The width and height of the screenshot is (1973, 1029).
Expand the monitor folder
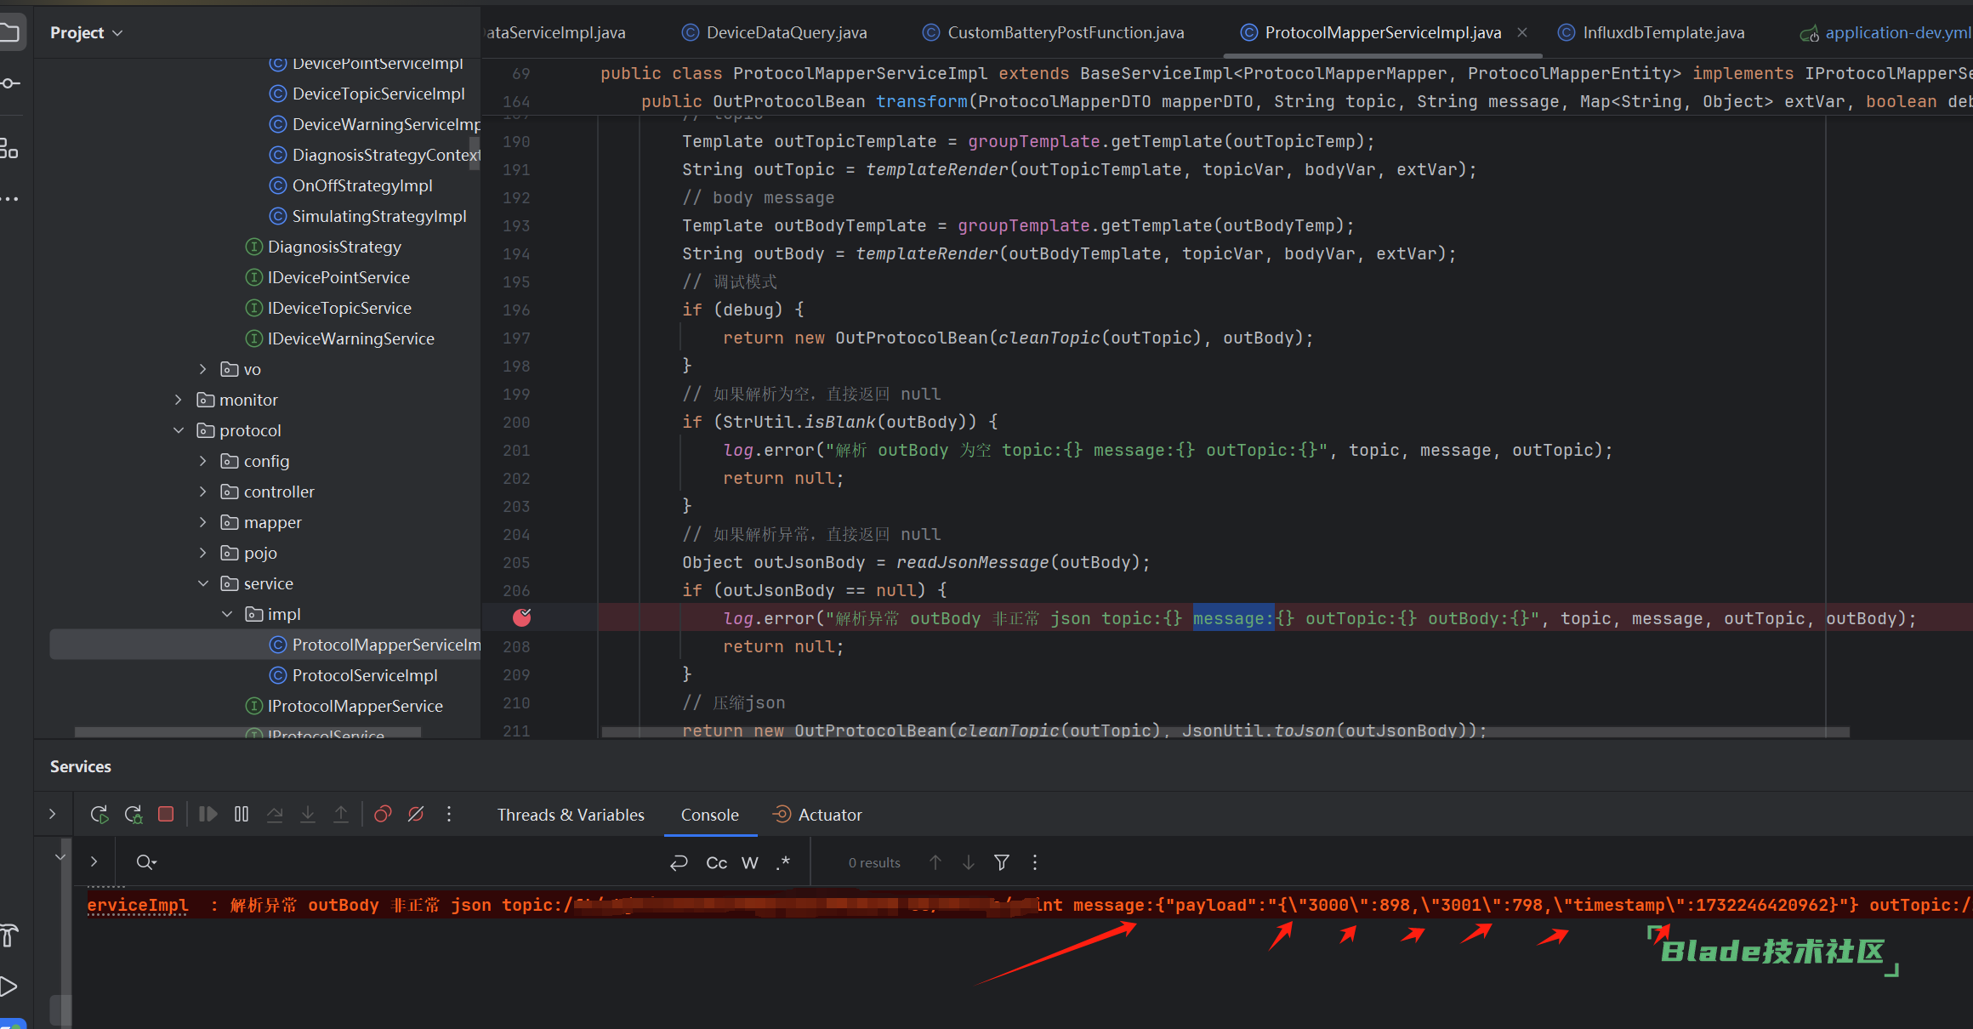178,400
